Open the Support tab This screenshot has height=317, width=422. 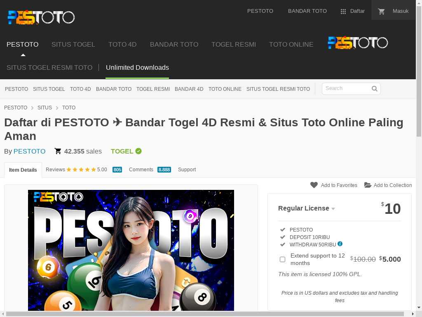(187, 170)
